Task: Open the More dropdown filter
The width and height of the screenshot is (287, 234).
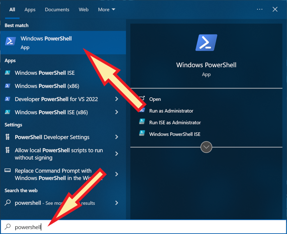Action: point(107,10)
